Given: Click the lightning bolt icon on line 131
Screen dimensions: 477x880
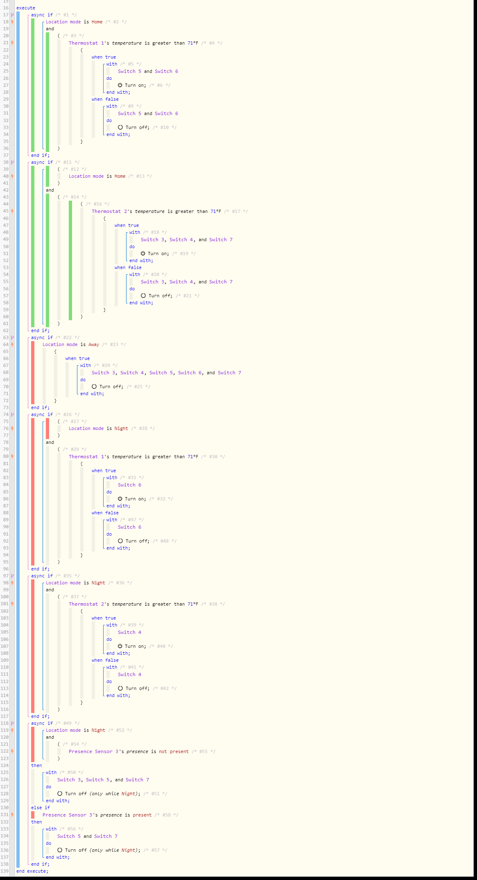Looking at the screenshot, I should tap(12, 815).
